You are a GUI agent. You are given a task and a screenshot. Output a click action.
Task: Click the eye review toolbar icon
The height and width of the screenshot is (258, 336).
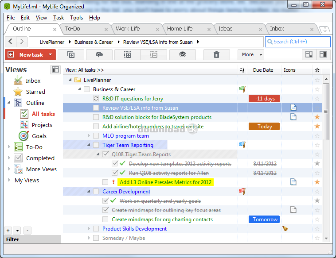[x=182, y=55]
